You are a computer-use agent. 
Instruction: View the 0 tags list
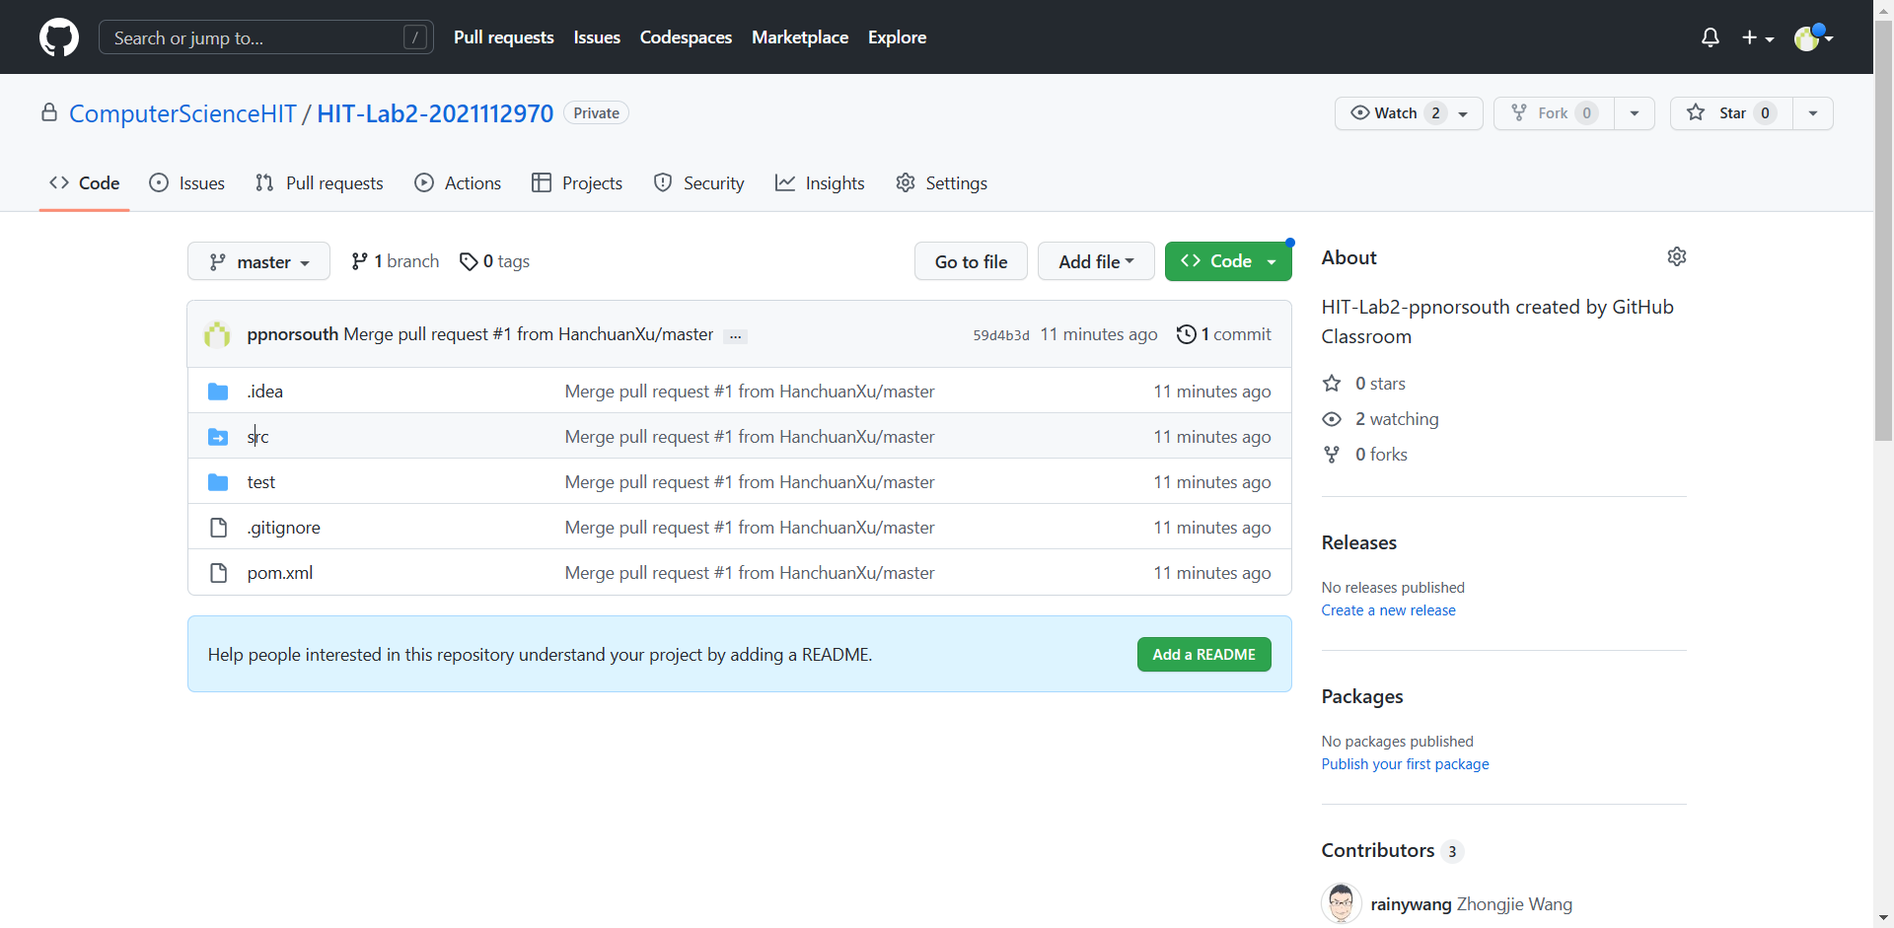coord(494,261)
